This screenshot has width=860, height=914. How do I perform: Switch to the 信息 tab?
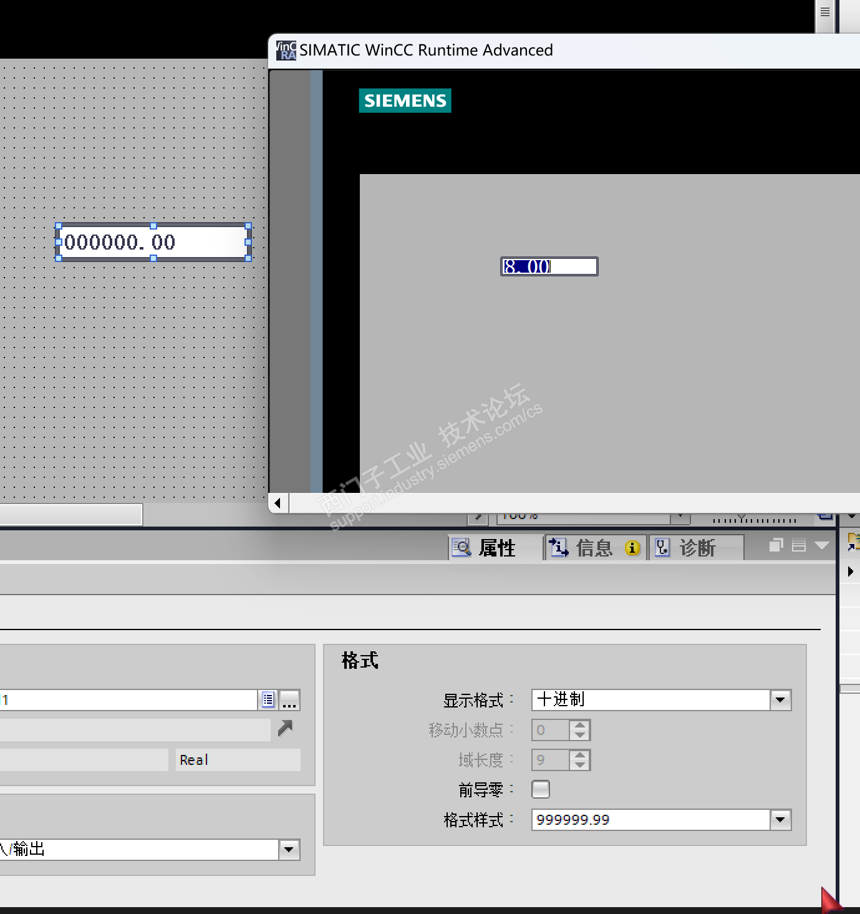595,548
